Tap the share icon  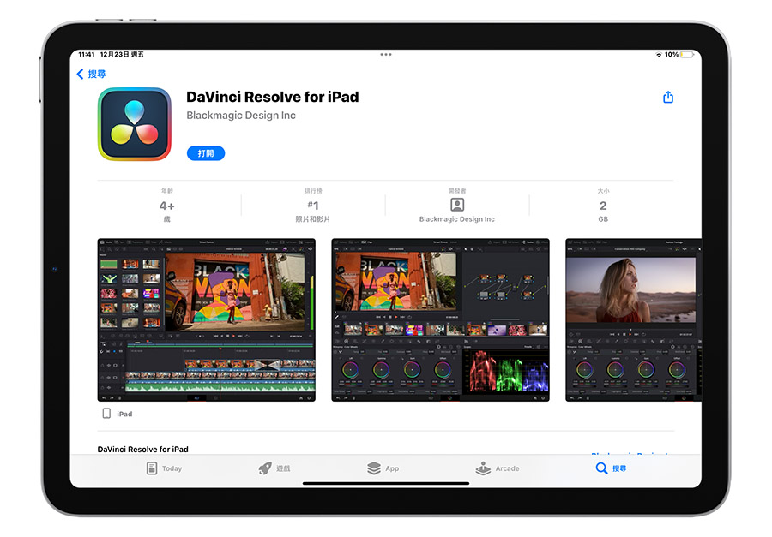667,97
